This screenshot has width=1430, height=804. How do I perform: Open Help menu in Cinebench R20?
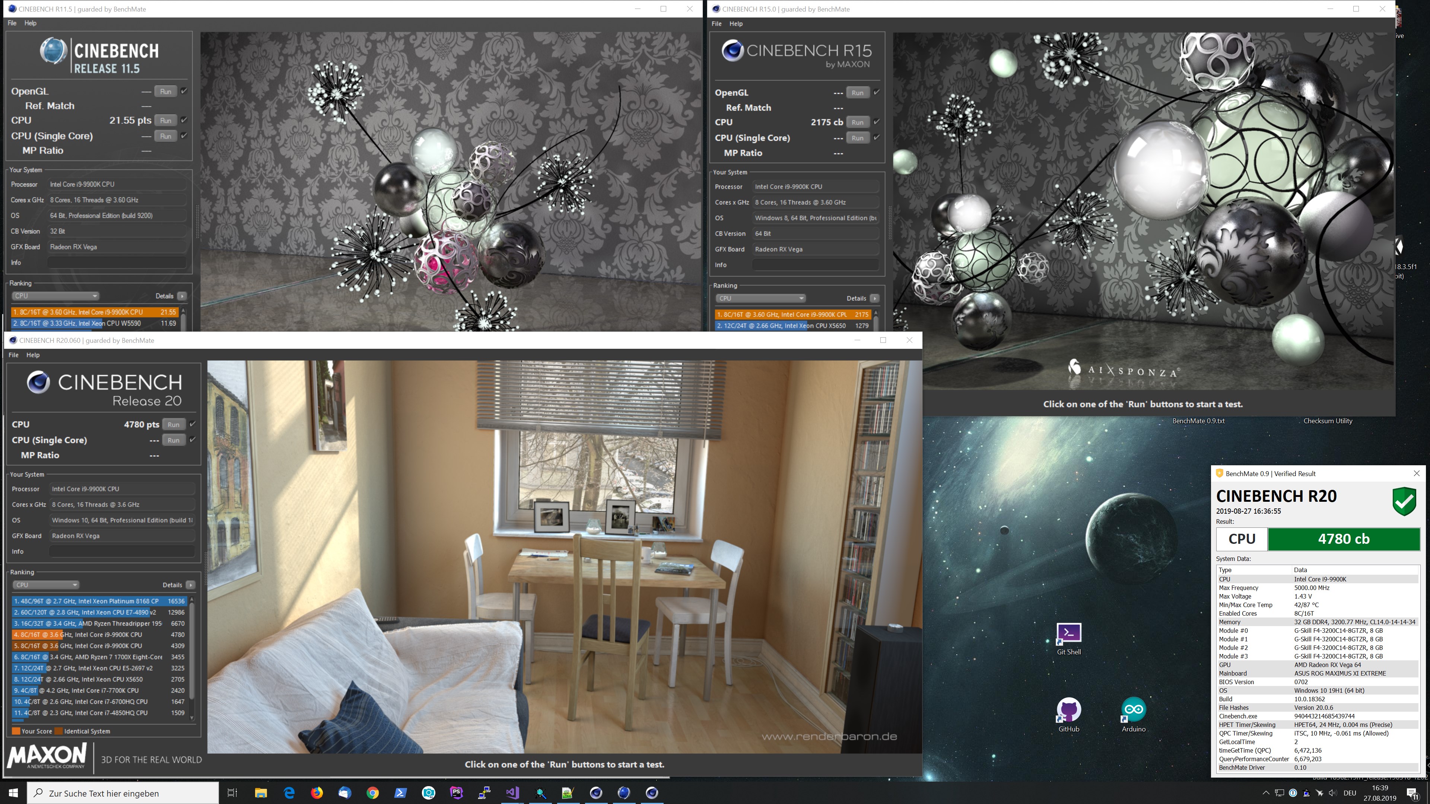click(33, 355)
